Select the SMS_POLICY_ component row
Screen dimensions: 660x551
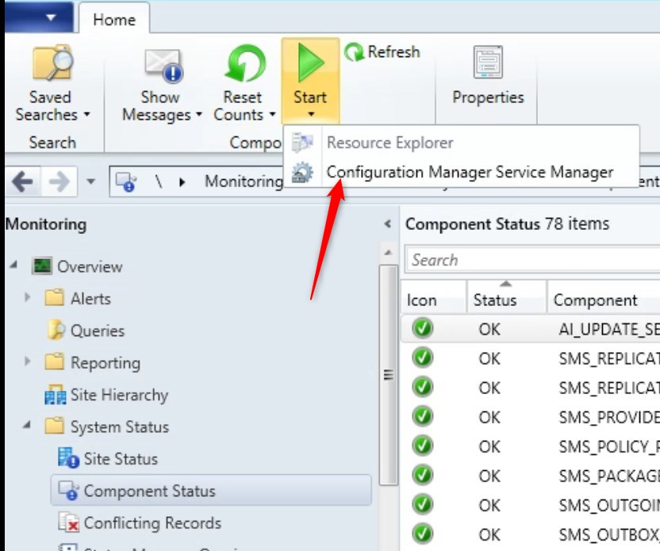[531, 446]
